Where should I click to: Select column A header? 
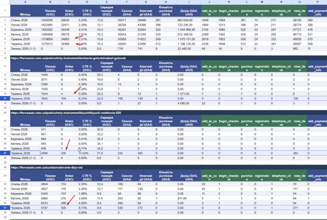tap(25, 2)
